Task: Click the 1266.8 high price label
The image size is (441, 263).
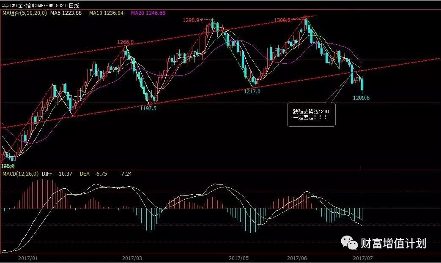Action: [126, 42]
